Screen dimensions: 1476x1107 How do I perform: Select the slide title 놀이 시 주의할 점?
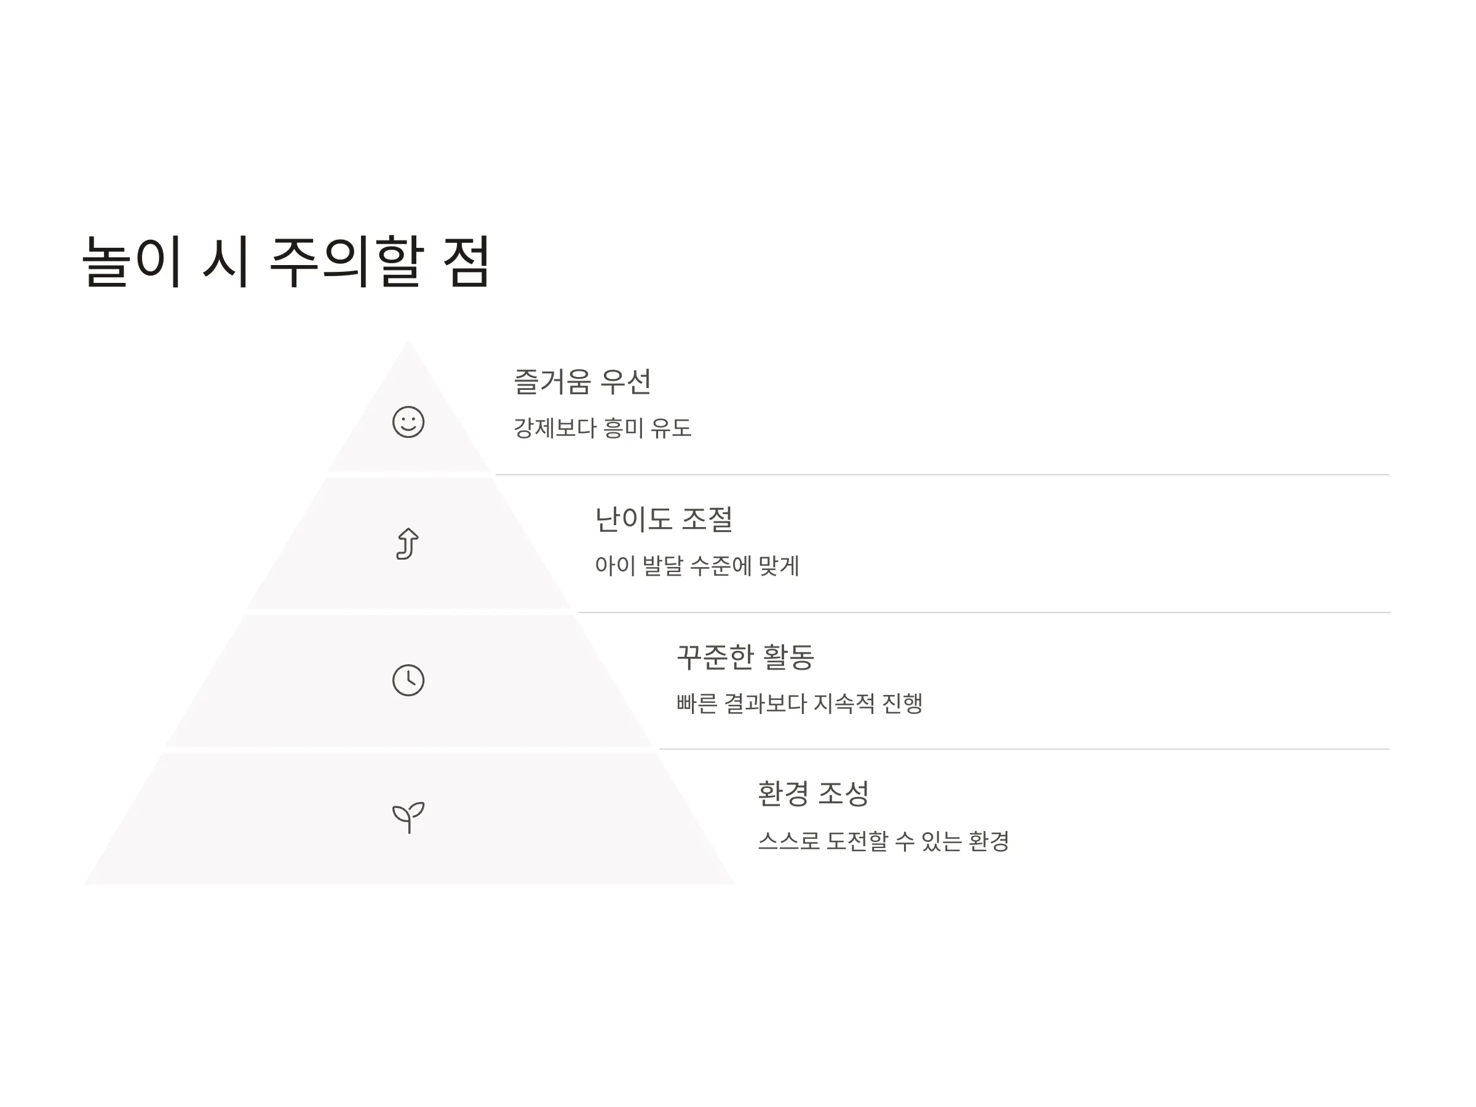pyautogui.click(x=287, y=261)
